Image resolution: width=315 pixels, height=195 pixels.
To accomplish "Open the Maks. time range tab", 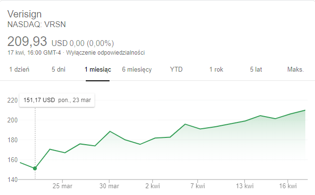I will [x=295, y=70].
